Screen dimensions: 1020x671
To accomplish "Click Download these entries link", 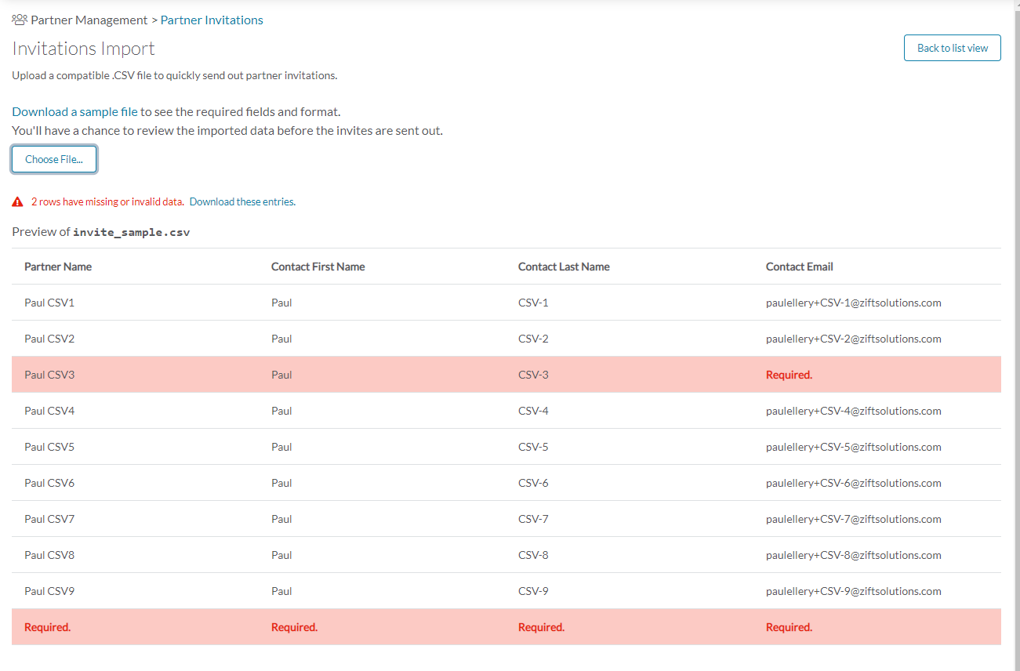I will point(241,201).
